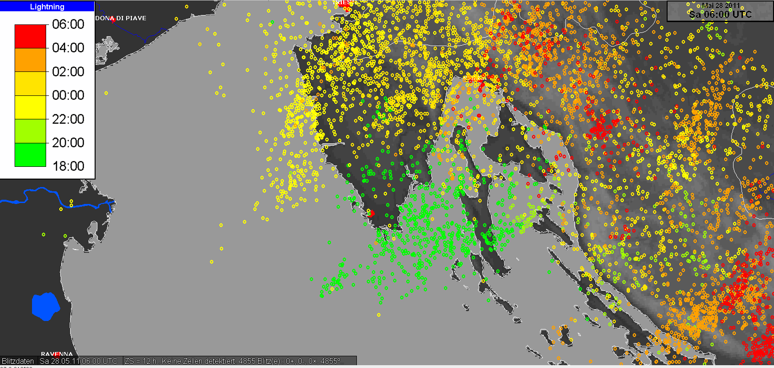Click the amber 00:00–02:00 legend swatch
Viewport: 774px width, 368px height.
click(x=31, y=84)
